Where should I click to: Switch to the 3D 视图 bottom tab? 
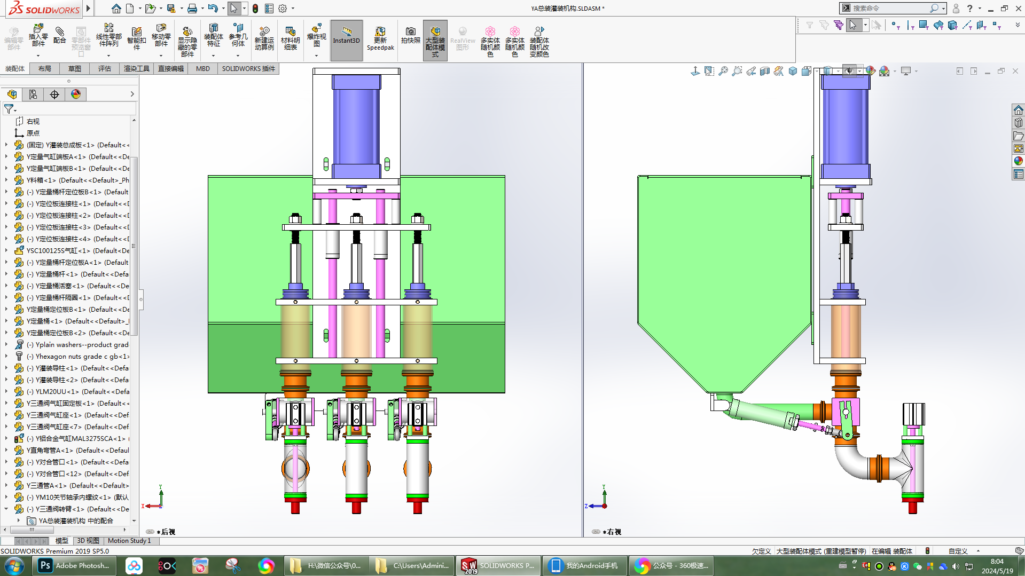(x=88, y=541)
